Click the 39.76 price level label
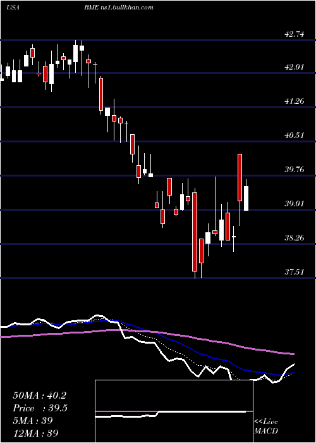Screen dimensions: 316x443 coord(295,170)
